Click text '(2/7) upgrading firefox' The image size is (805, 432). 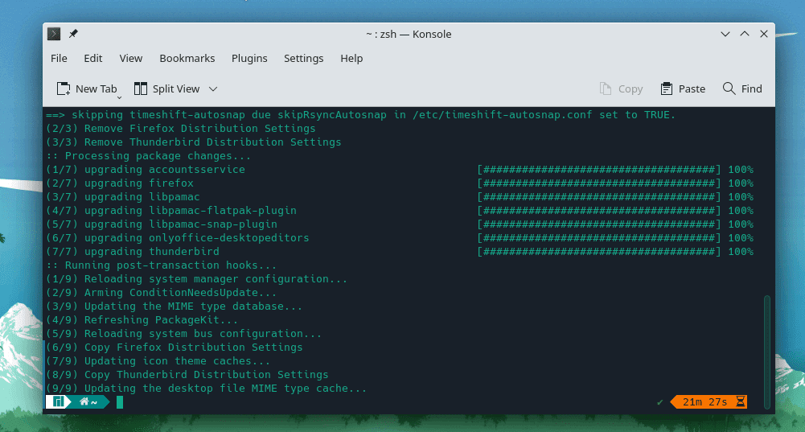pyautogui.click(x=120, y=183)
